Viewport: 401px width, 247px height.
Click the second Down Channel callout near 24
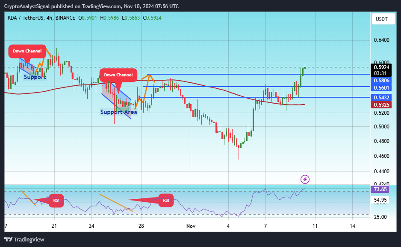click(x=118, y=75)
